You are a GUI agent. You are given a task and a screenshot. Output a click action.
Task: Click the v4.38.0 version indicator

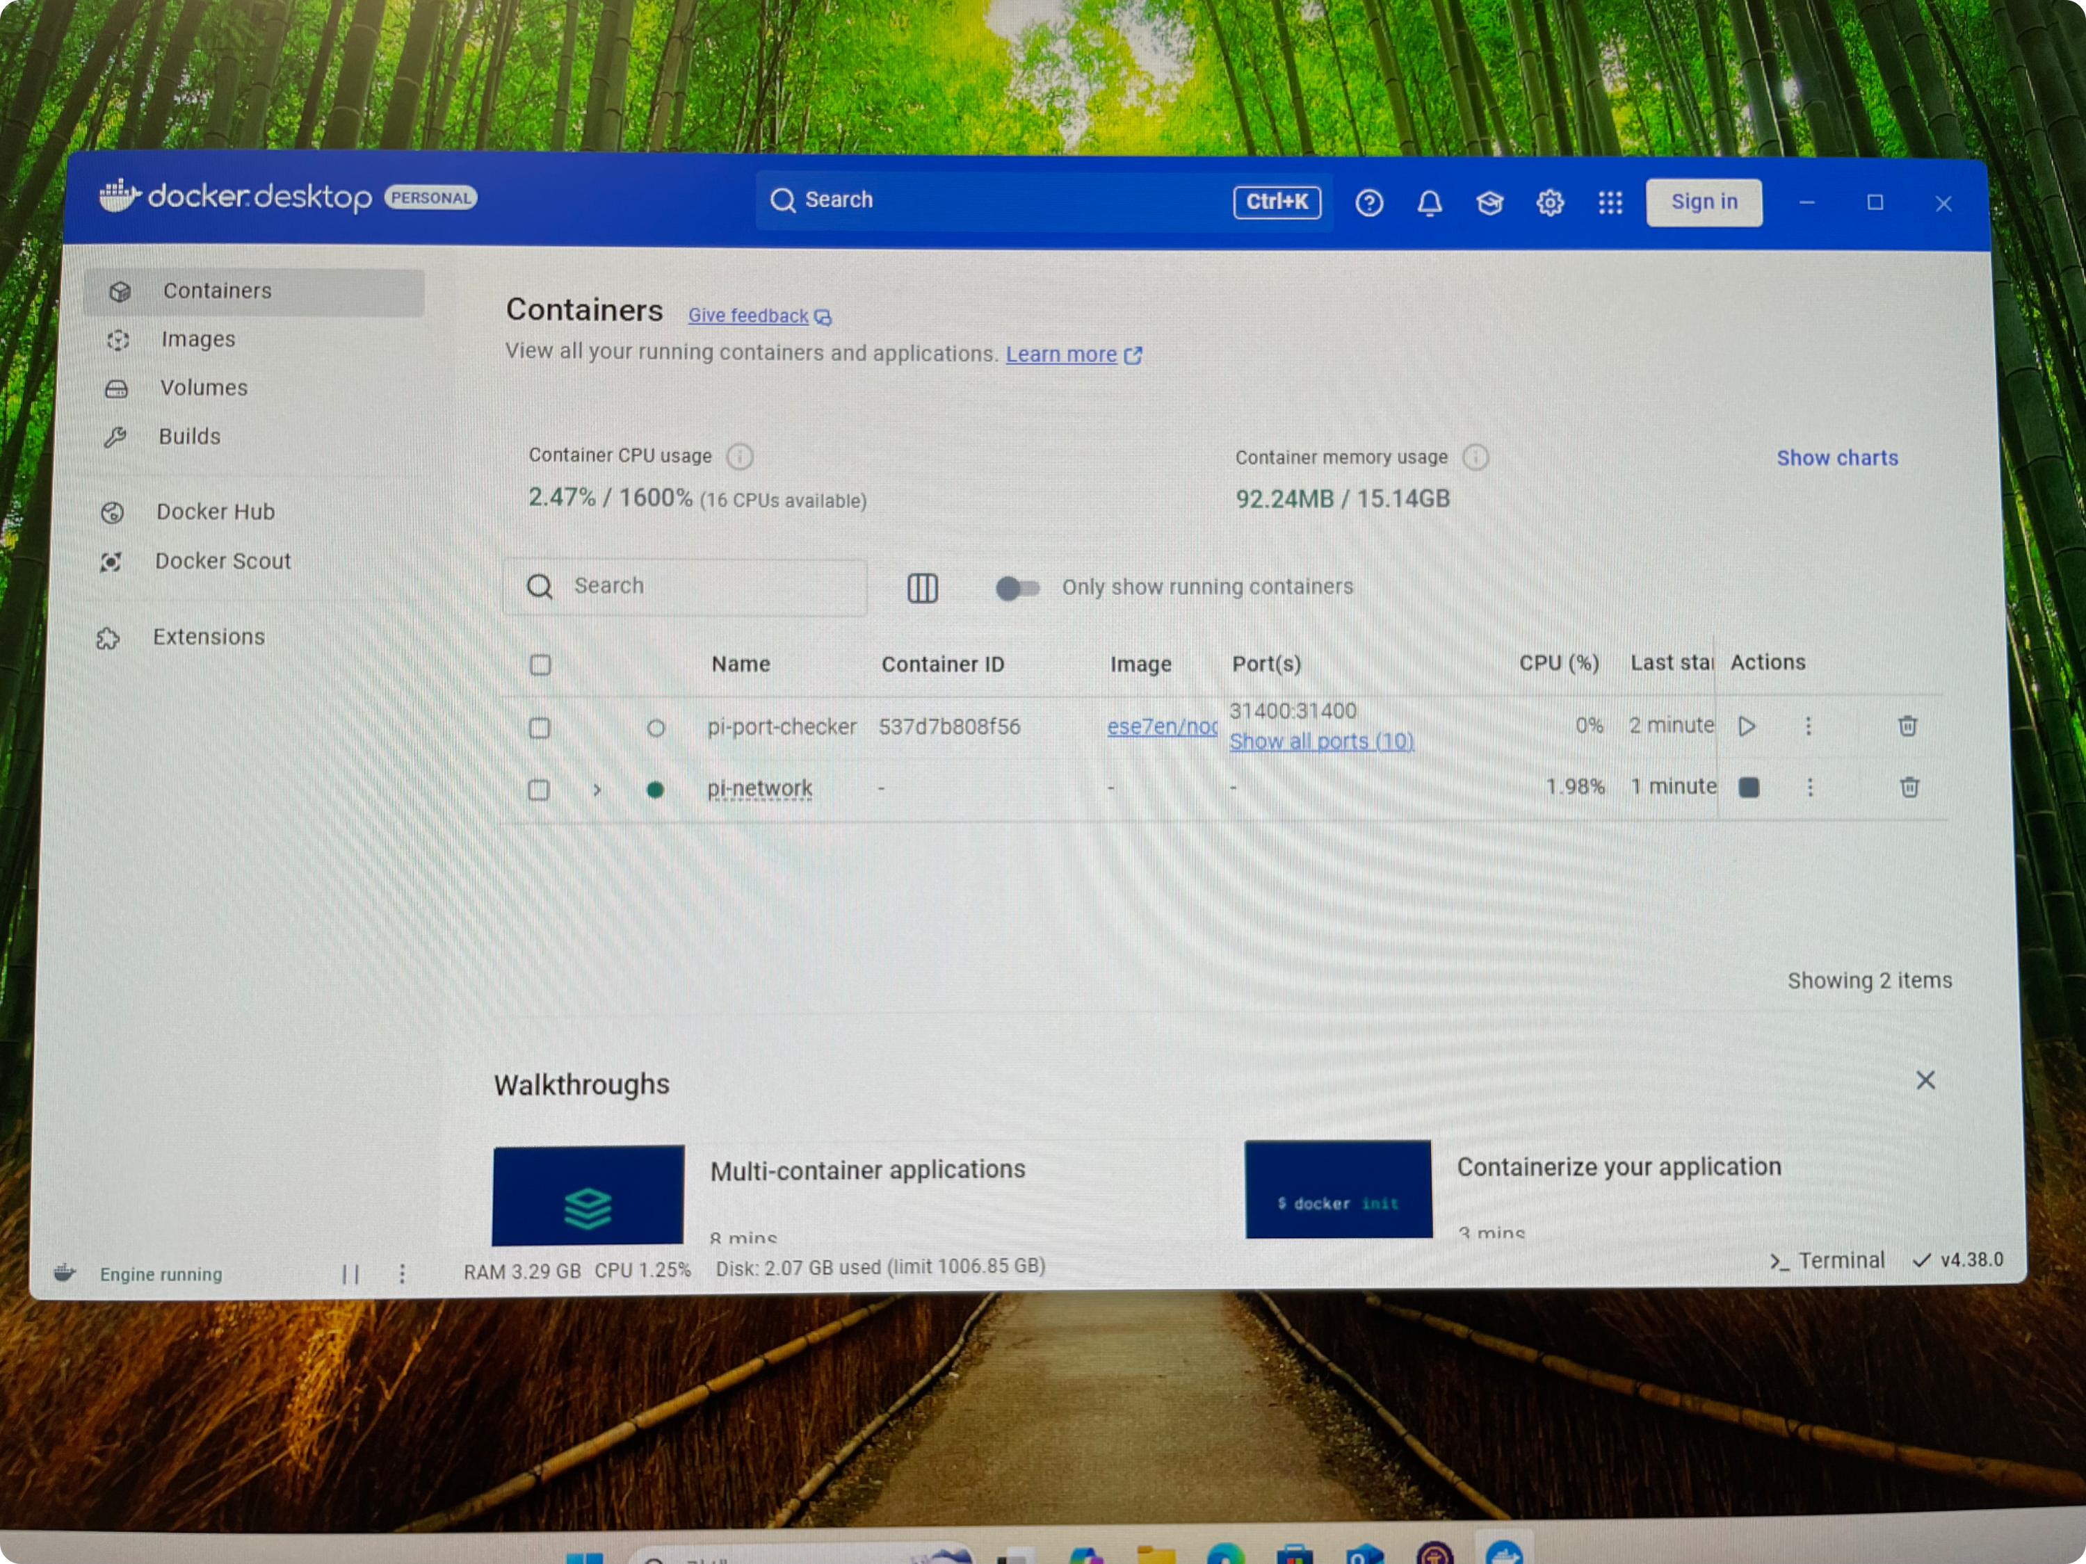point(1958,1260)
